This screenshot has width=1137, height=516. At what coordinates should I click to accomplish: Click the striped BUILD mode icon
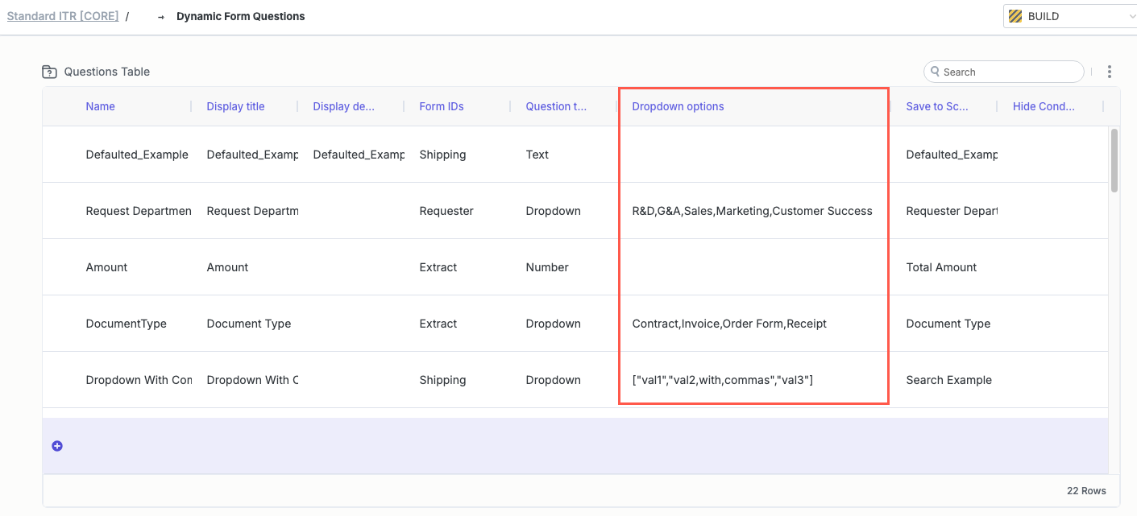click(x=1015, y=16)
